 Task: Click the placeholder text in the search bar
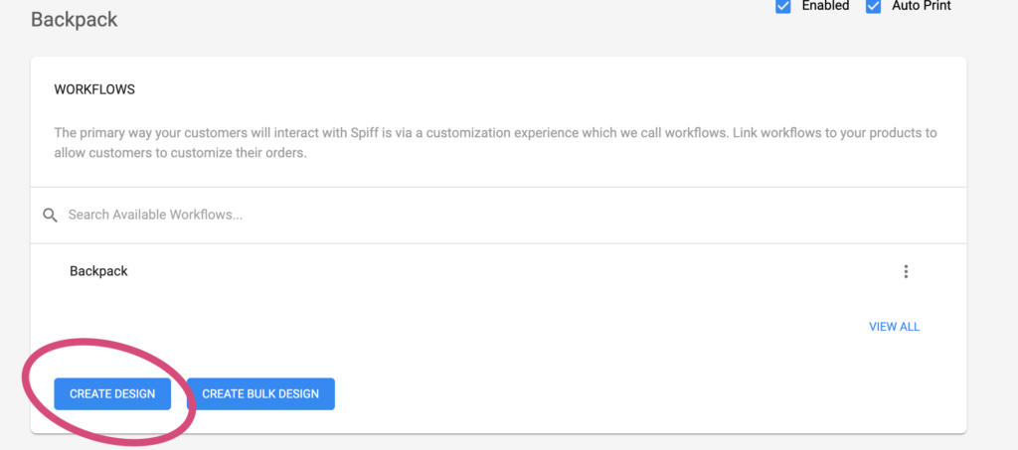pyautogui.click(x=155, y=215)
